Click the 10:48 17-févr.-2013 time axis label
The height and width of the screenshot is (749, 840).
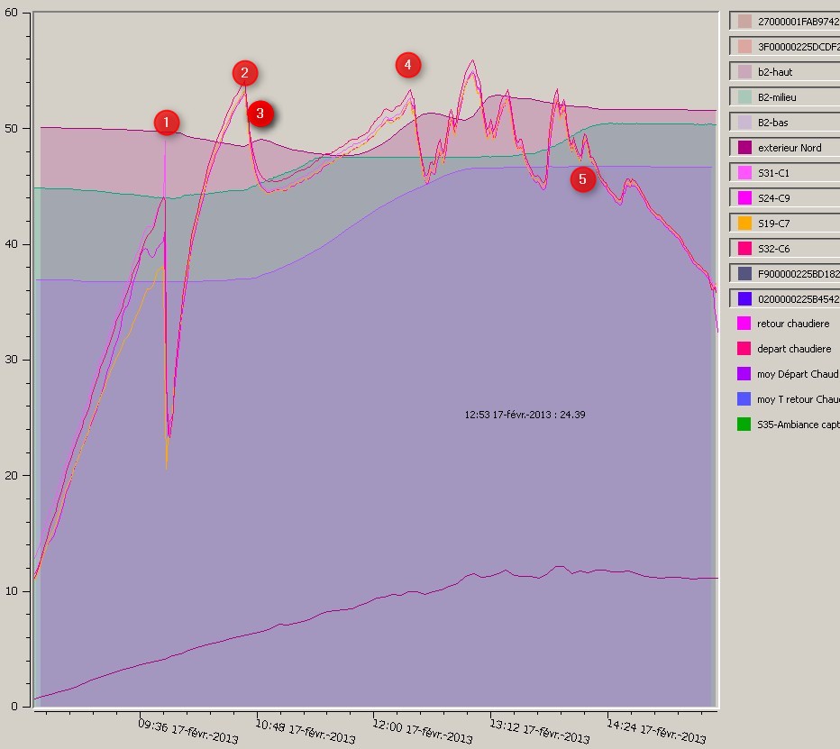(306, 729)
